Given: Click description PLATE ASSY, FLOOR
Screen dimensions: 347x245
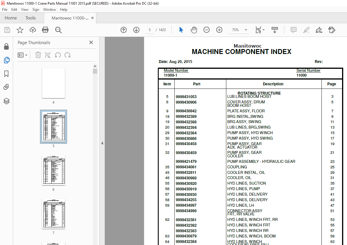Looking at the screenshot, I should click(x=246, y=111).
